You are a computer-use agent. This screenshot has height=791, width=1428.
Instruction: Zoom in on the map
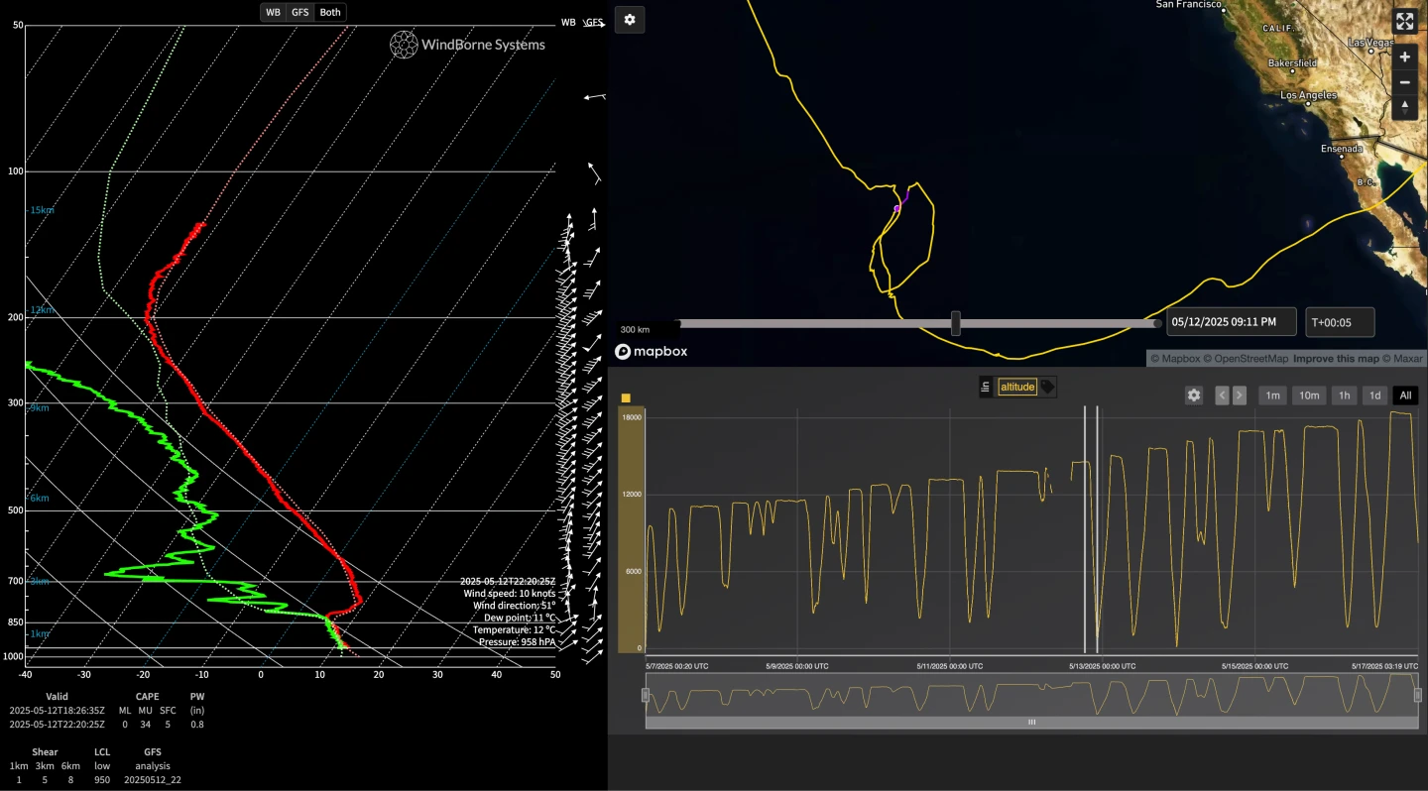pyautogui.click(x=1404, y=57)
